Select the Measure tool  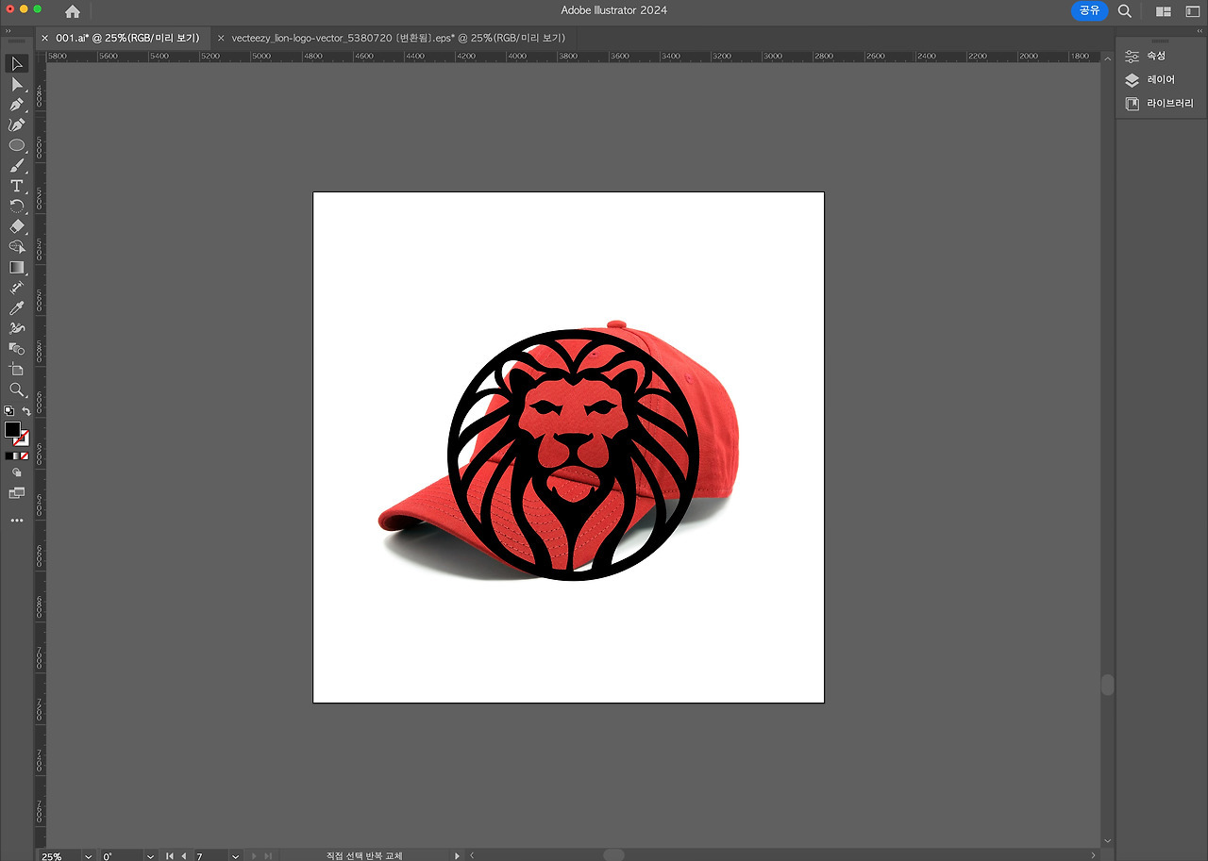(x=16, y=288)
